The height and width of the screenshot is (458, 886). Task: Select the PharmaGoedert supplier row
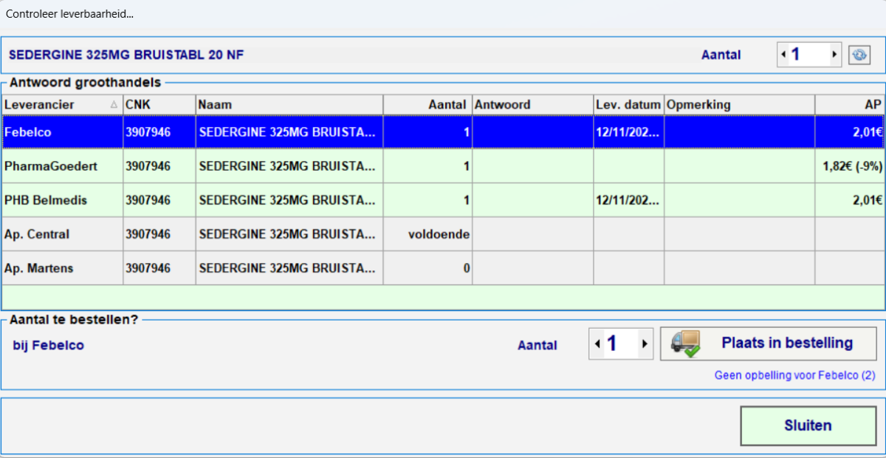point(63,166)
